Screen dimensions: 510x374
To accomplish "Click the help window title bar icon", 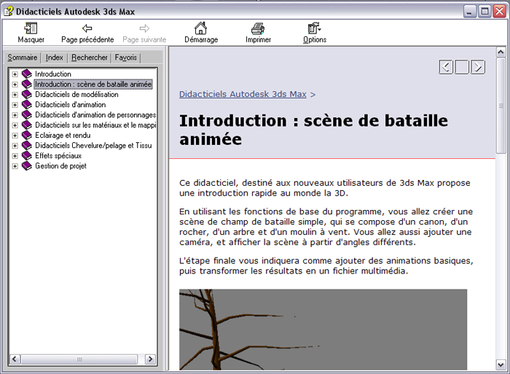I will [8, 11].
